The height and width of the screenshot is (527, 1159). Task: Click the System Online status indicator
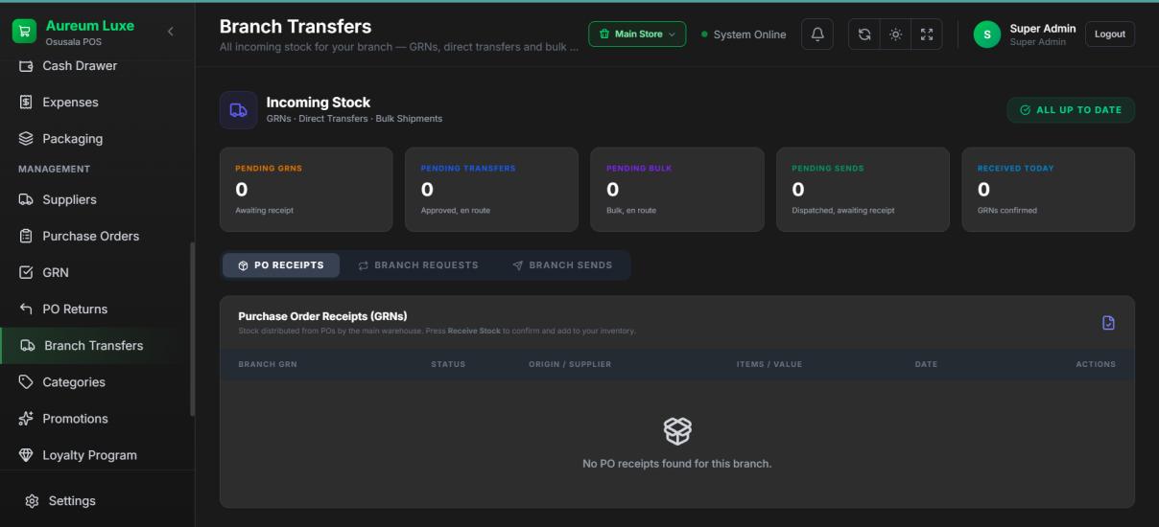[x=744, y=34]
